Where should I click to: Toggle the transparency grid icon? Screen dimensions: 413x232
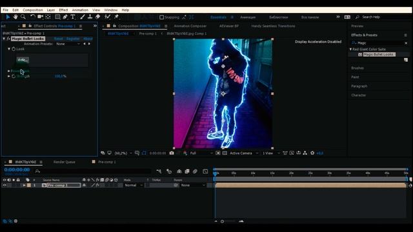[225, 153]
